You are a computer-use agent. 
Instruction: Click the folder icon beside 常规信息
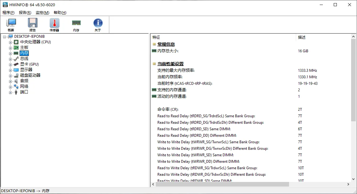point(154,44)
